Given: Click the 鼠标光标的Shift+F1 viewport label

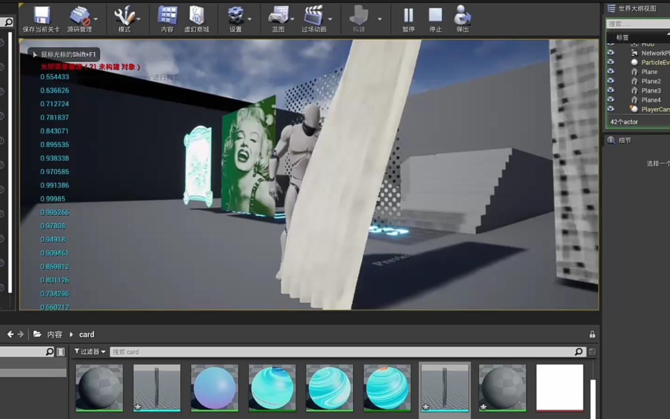Looking at the screenshot, I should [x=68, y=54].
